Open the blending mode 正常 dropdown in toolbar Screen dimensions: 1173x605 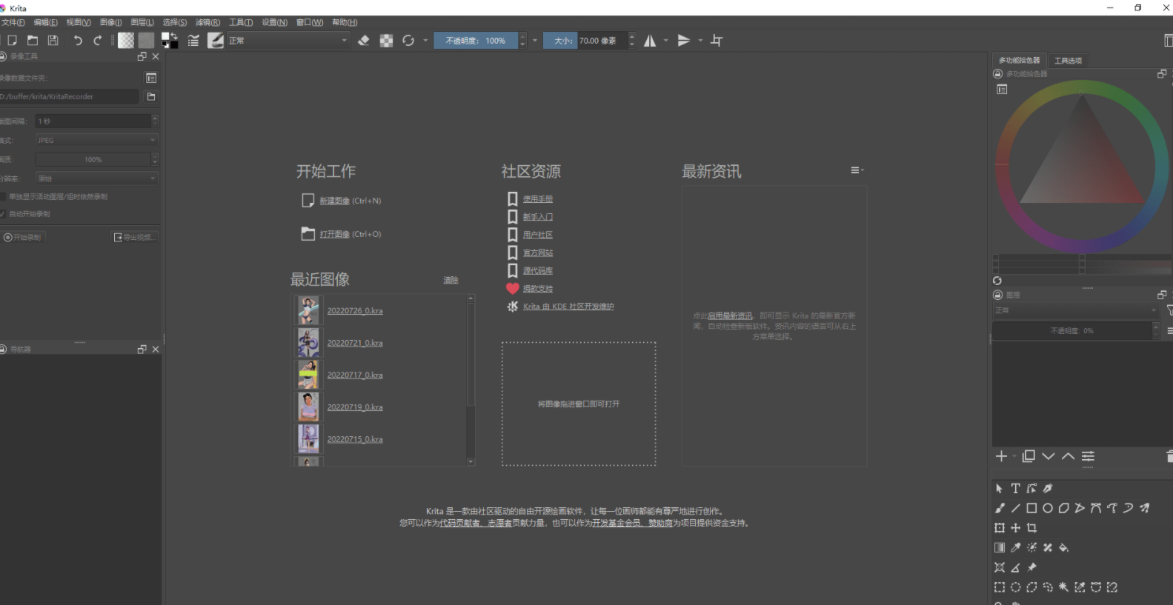click(x=288, y=41)
